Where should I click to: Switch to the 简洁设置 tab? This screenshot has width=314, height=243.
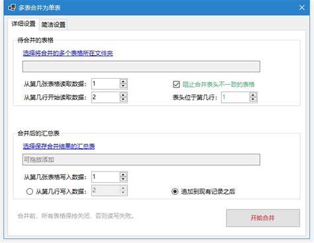(53, 24)
